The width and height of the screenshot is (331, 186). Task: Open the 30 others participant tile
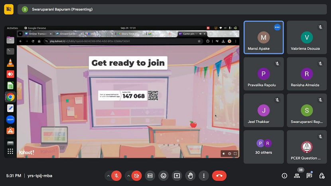264,146
